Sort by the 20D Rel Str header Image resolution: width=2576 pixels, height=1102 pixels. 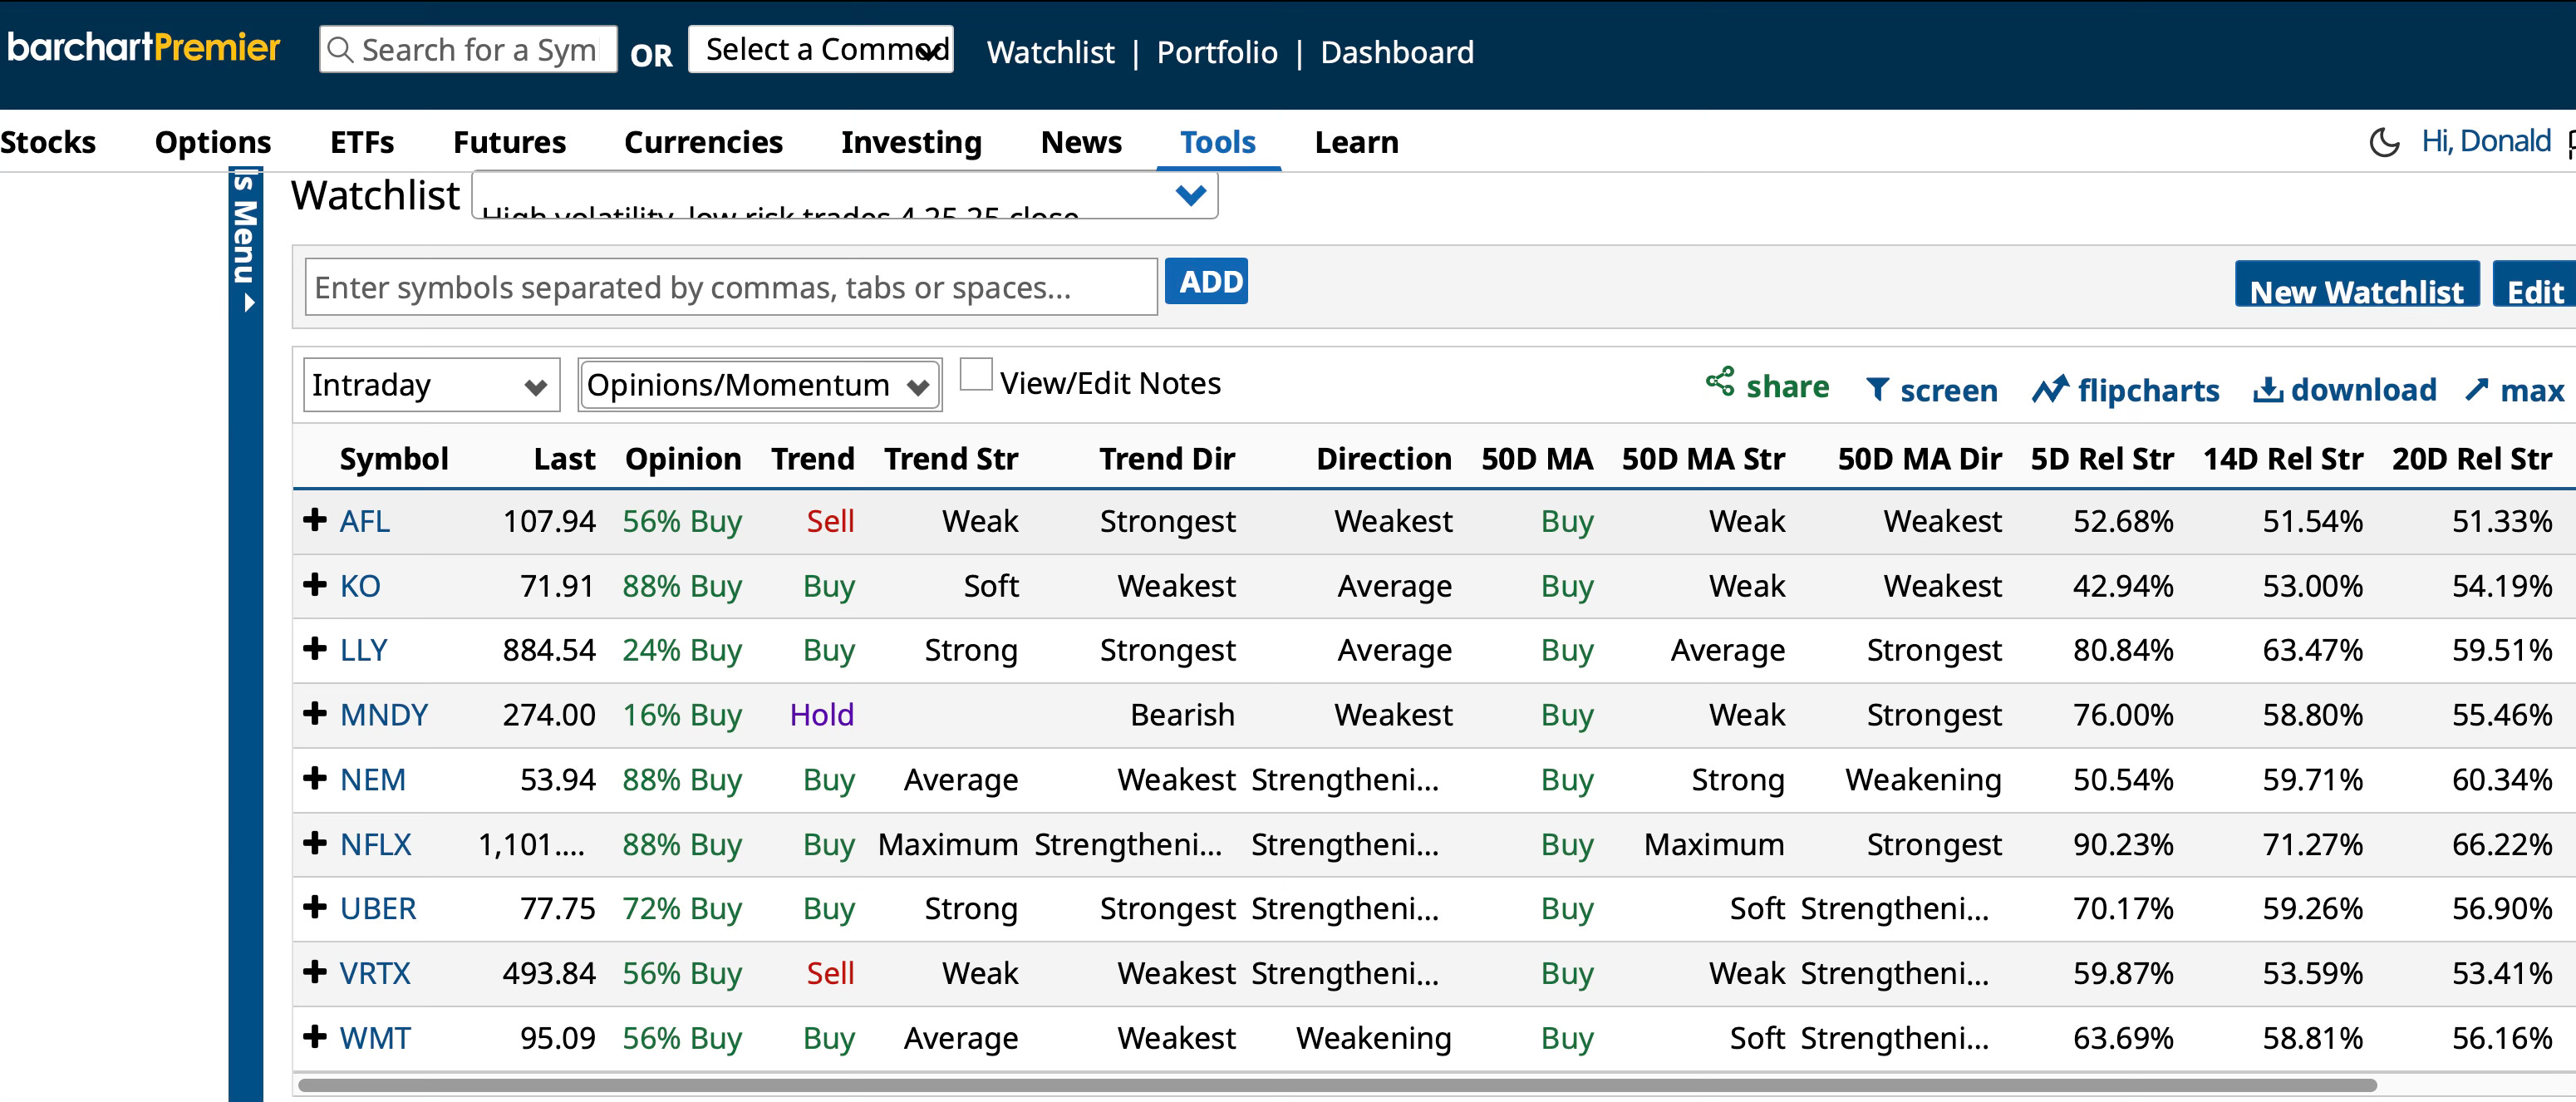coord(2472,459)
